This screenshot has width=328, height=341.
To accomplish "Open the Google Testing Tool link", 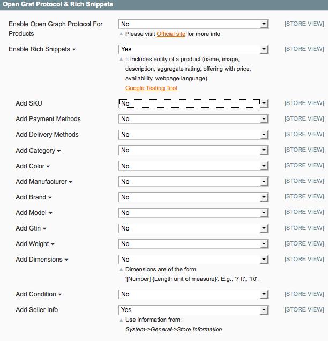I will 151,88.
